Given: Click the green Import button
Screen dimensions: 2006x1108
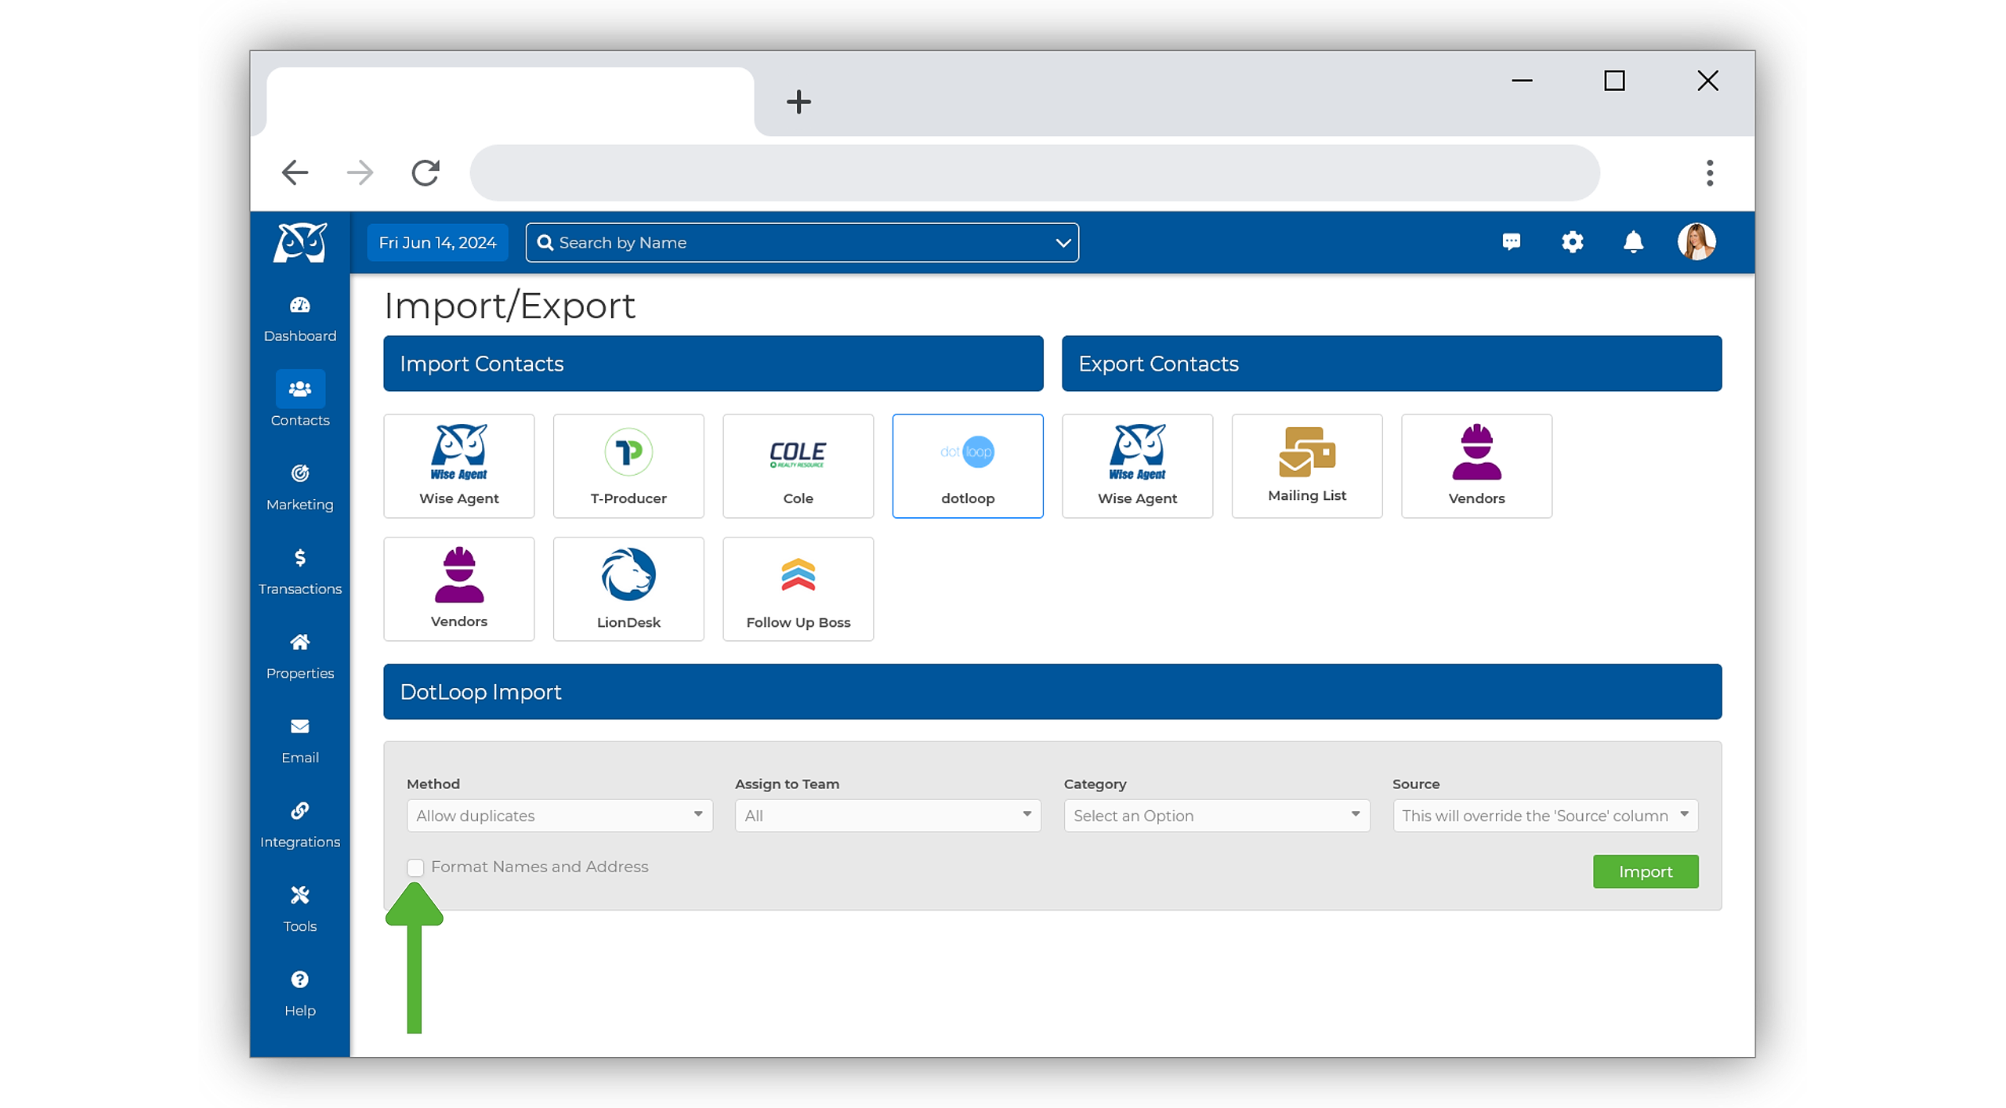Looking at the screenshot, I should pos(1646,871).
